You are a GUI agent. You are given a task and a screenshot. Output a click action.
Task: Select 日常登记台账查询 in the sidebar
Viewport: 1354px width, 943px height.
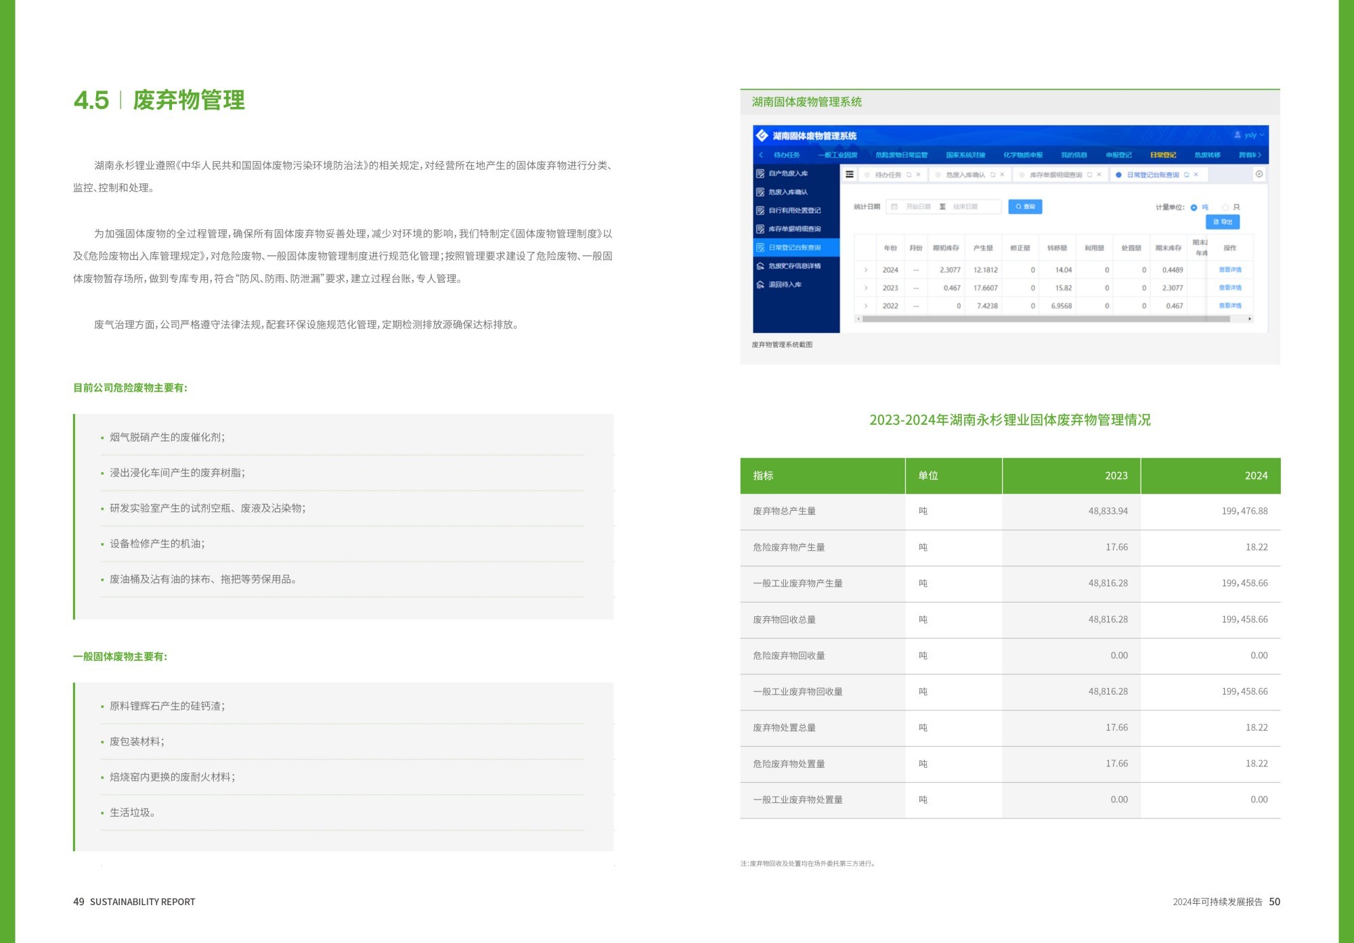[796, 248]
